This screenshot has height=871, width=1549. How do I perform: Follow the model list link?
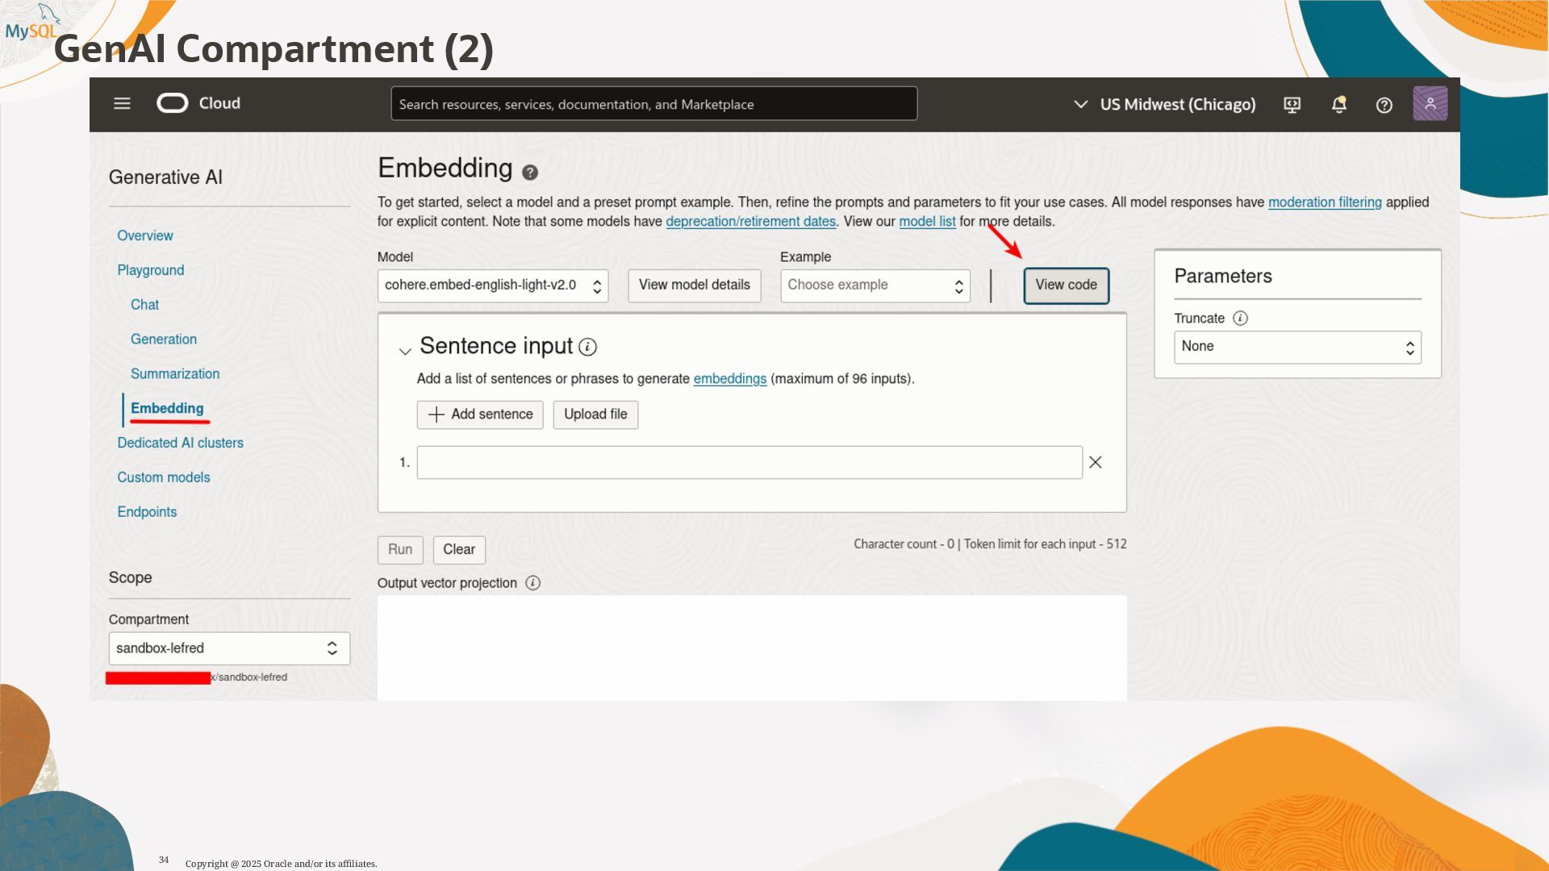click(x=926, y=222)
